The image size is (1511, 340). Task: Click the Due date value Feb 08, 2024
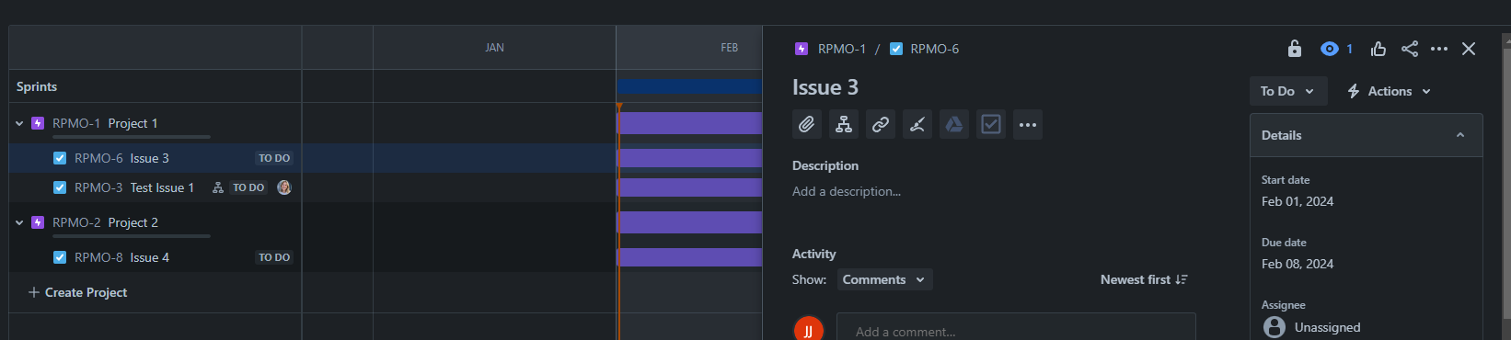click(1298, 264)
